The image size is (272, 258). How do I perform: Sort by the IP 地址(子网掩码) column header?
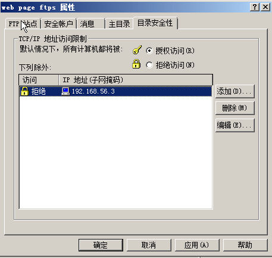pyautogui.click(x=136, y=80)
